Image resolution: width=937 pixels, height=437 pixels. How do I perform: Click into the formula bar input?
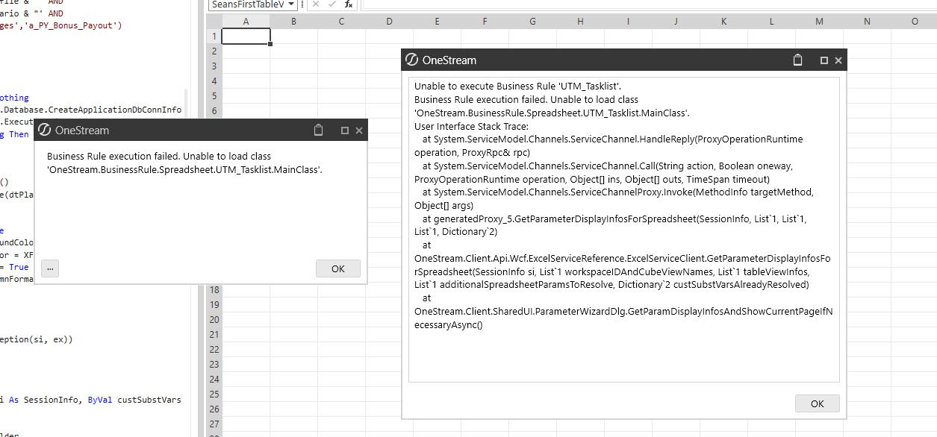[642, 4]
